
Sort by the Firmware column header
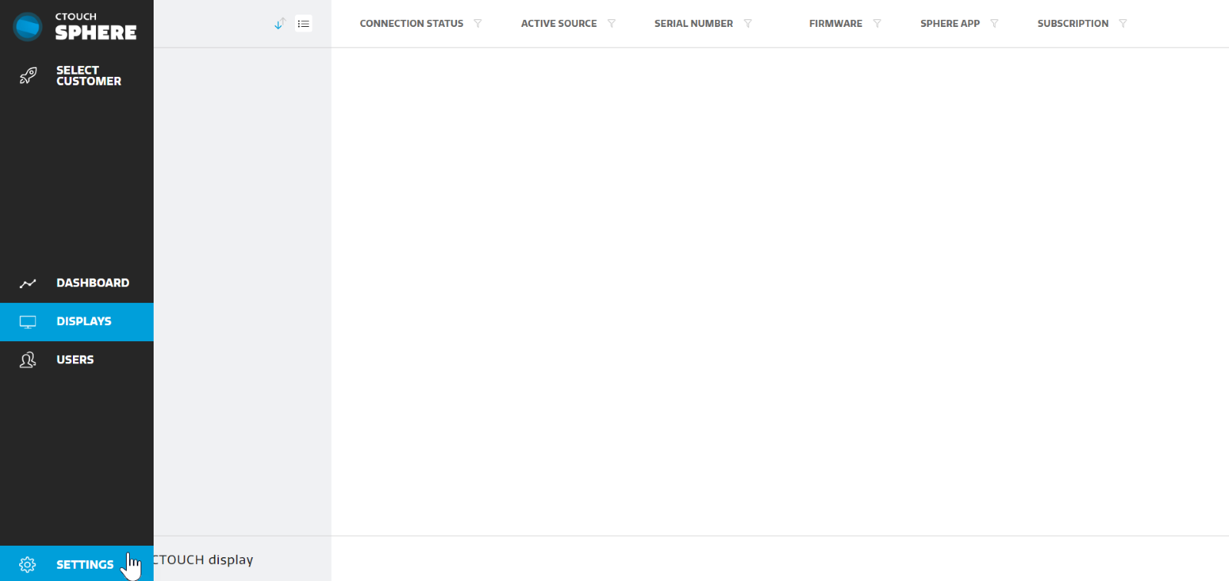click(x=835, y=24)
